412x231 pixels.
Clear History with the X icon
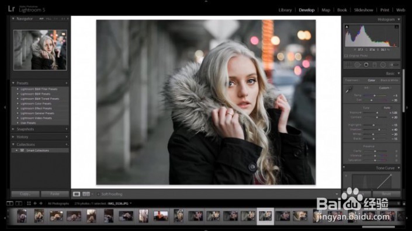67,137
